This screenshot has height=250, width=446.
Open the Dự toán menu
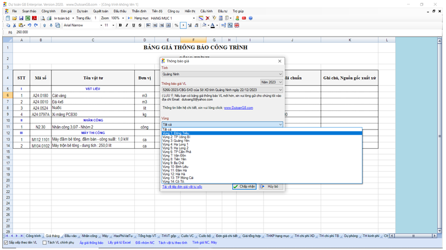tap(82, 11)
